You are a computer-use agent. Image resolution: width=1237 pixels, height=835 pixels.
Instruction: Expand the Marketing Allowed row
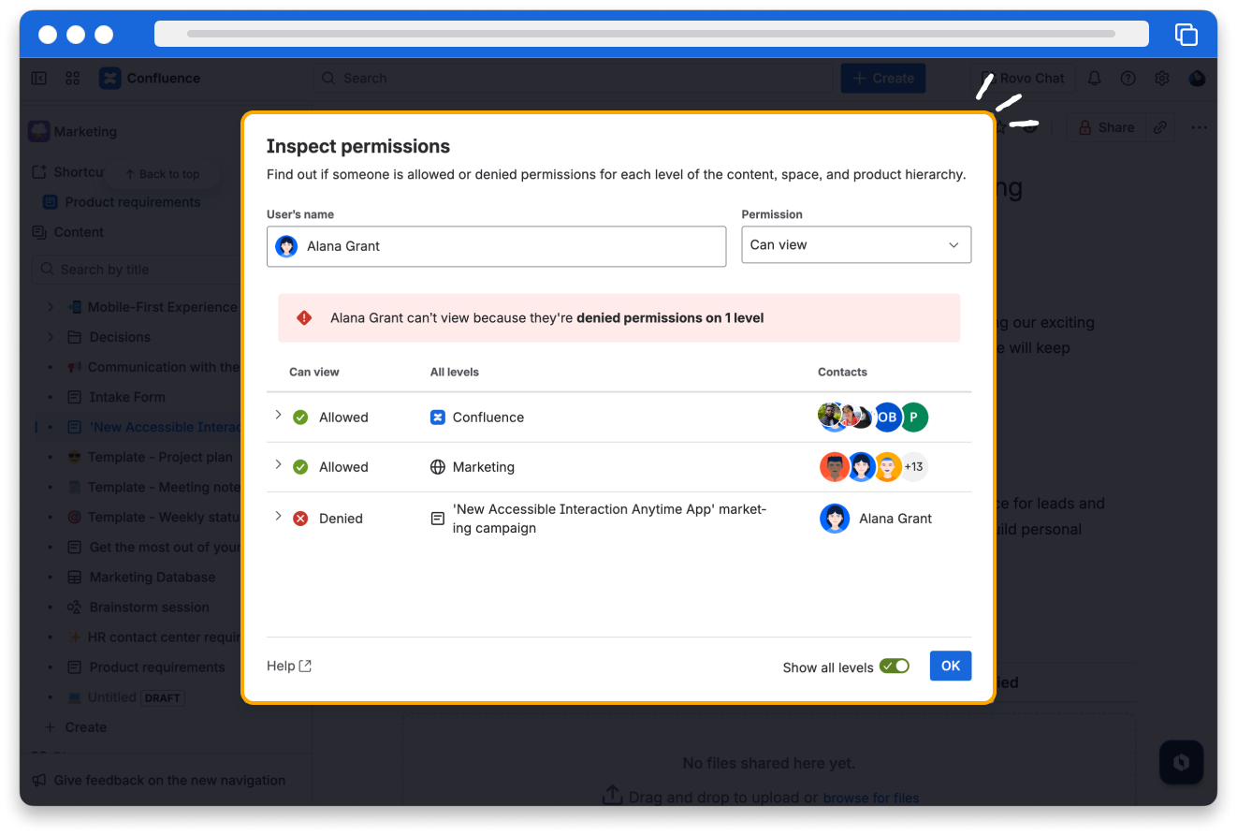pos(278,465)
